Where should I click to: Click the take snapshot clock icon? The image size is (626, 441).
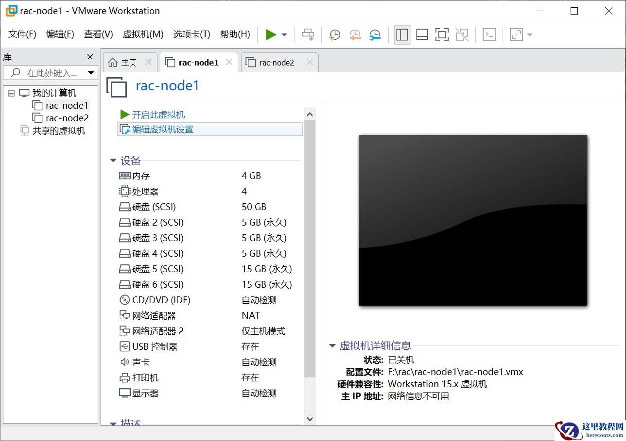tap(334, 34)
